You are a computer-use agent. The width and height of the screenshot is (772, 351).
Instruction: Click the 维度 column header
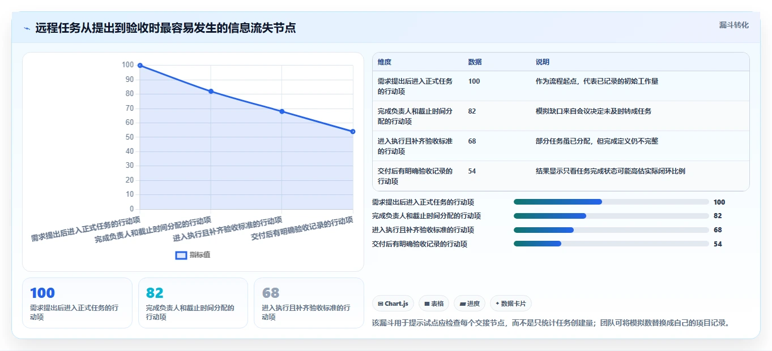(385, 62)
